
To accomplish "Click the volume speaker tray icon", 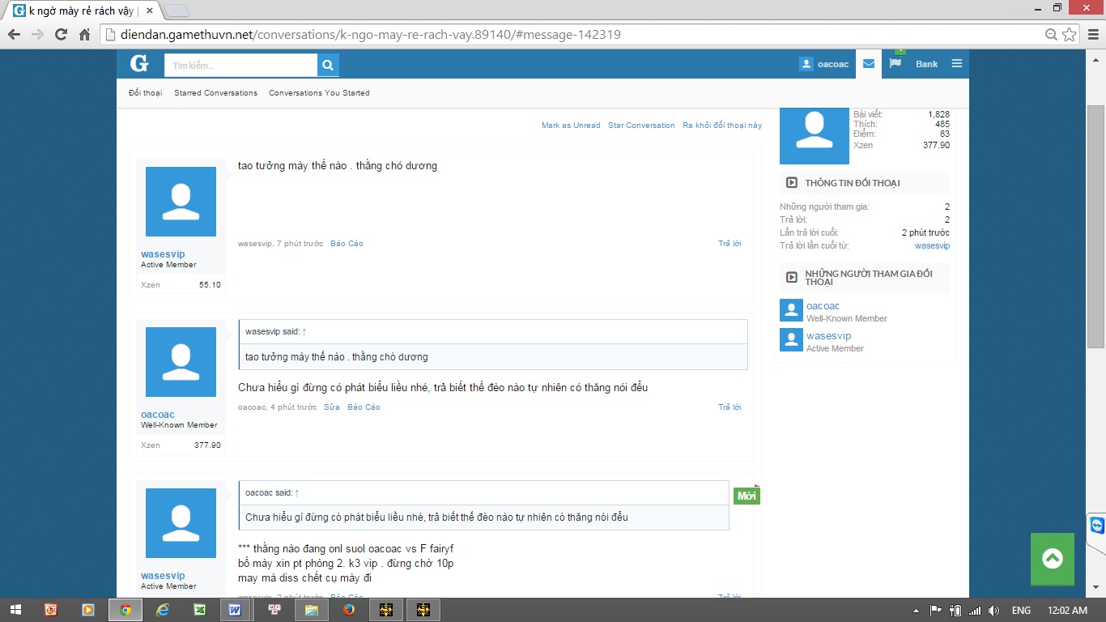I will 994,611.
